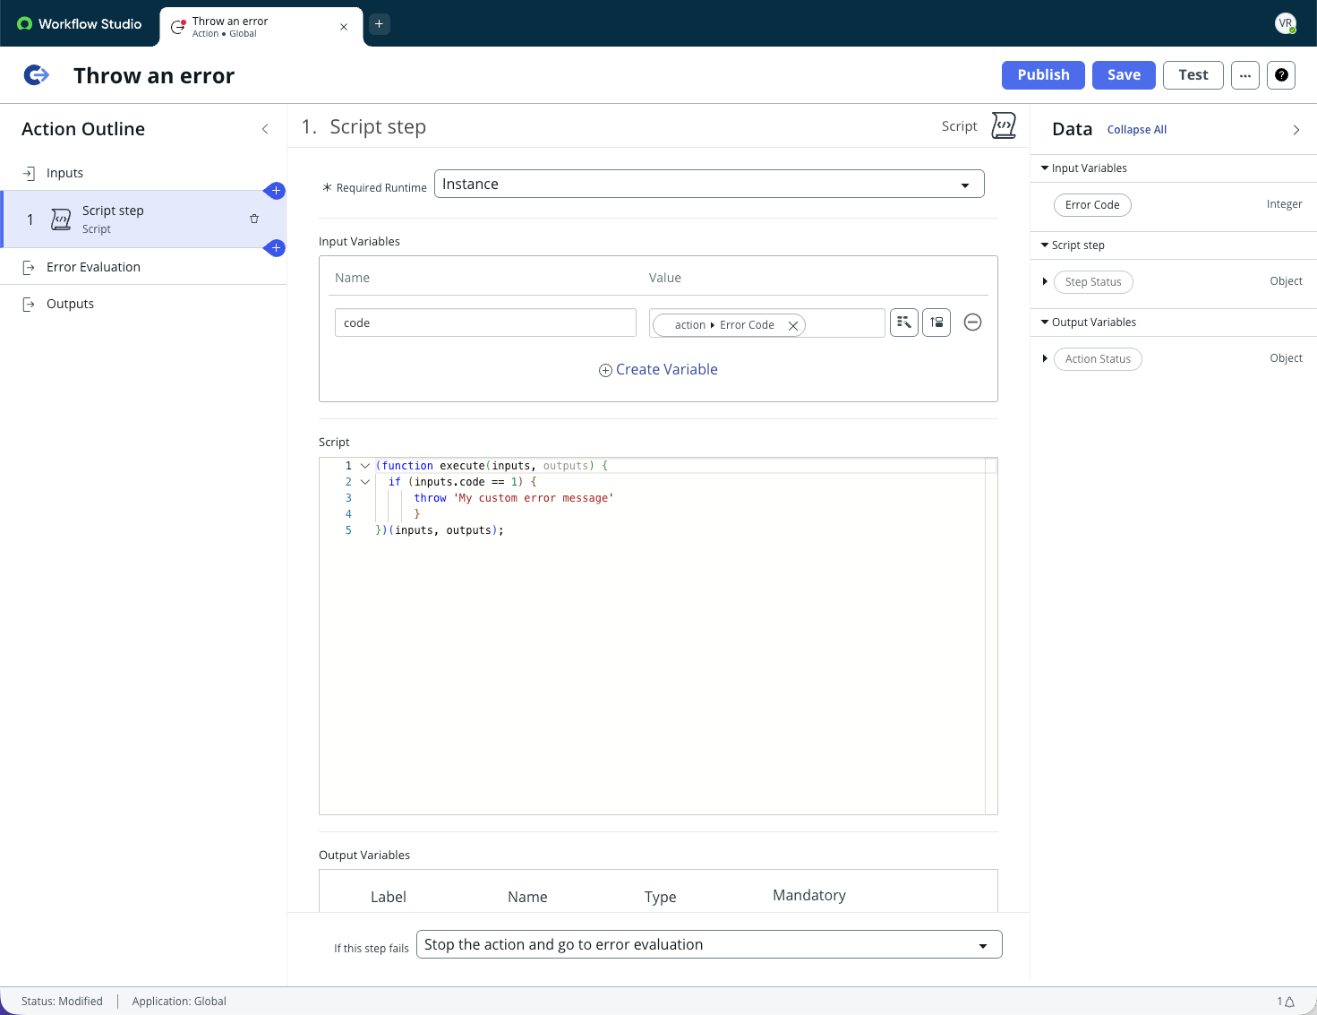Delete the Script step with trash icon
The height and width of the screenshot is (1015, 1317).
pyautogui.click(x=254, y=219)
